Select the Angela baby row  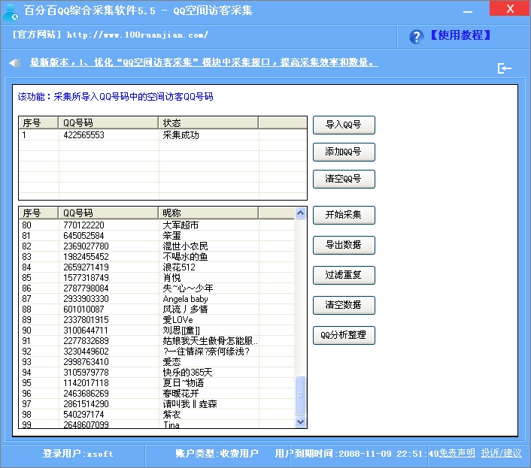156,299
